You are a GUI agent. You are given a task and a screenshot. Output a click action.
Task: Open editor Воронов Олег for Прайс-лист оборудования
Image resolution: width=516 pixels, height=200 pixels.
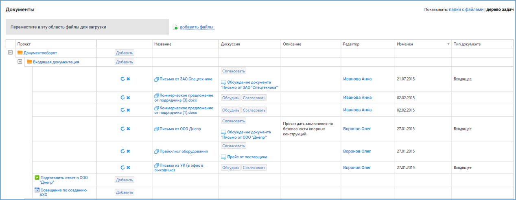(357, 151)
